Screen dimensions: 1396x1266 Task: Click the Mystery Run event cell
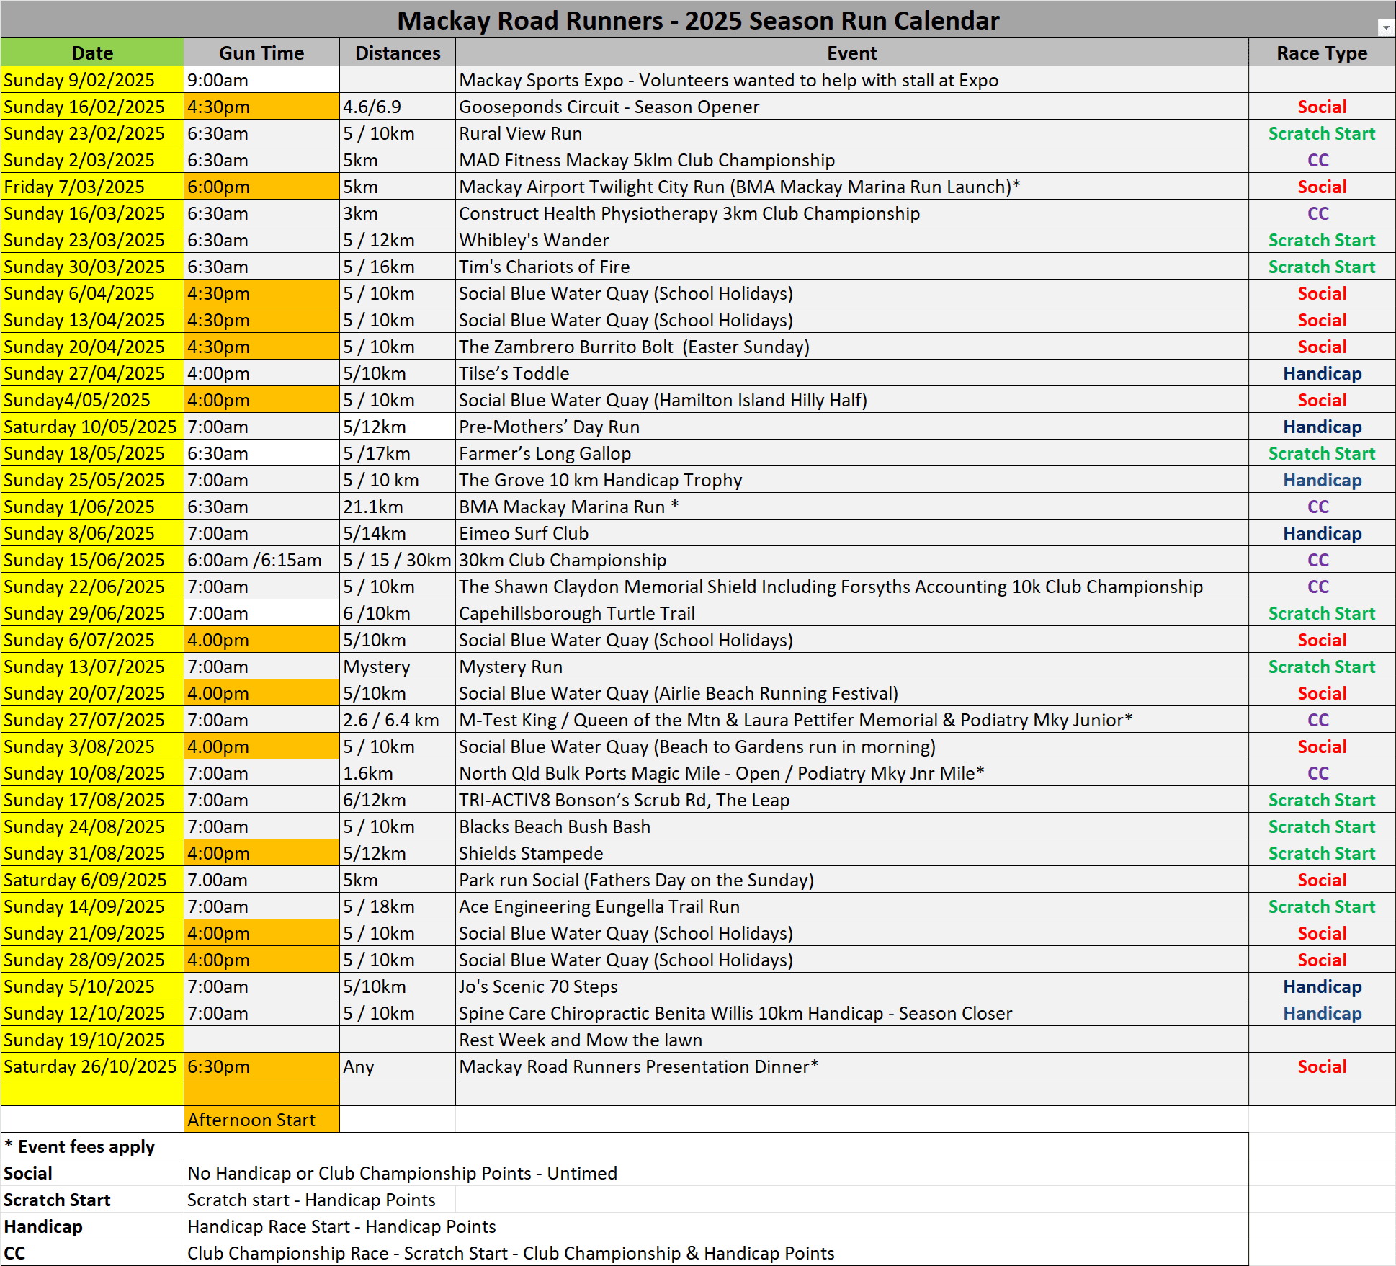(x=852, y=667)
